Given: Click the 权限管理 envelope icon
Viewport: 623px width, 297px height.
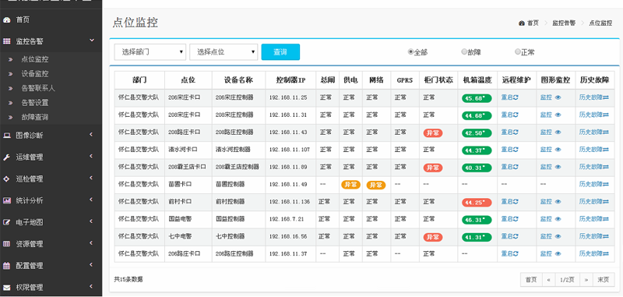Looking at the screenshot, I should pyautogui.click(x=6, y=287).
